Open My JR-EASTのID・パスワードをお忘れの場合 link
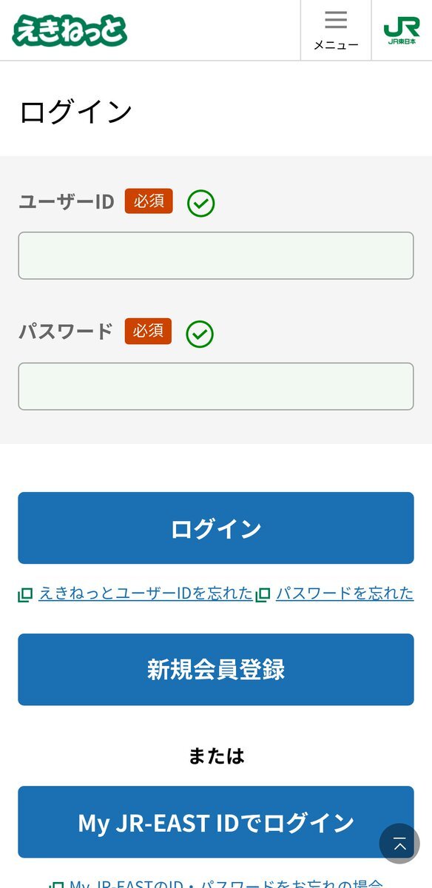This screenshot has height=888, width=432. [226, 882]
